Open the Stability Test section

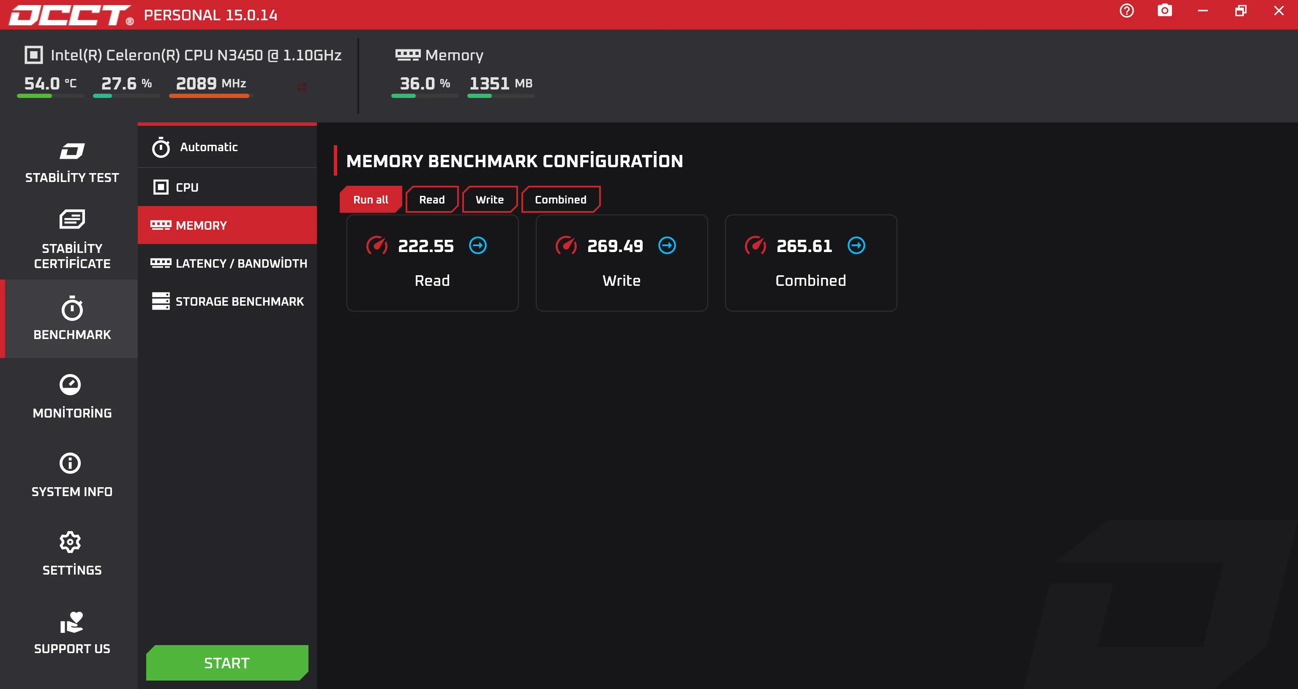click(71, 162)
